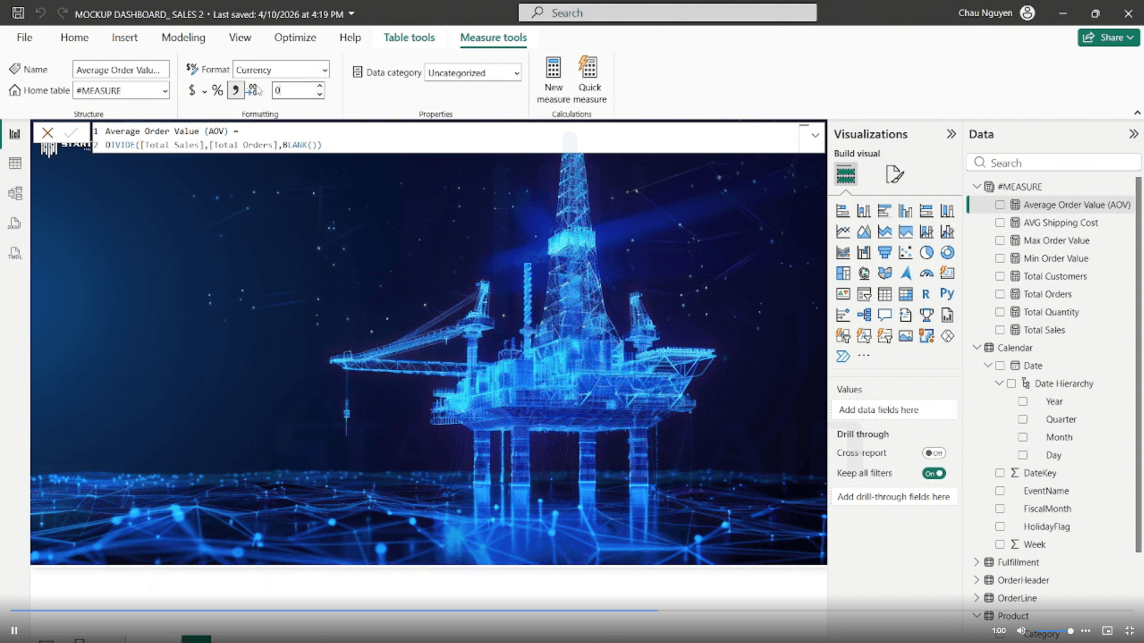Open the Format dropdown showing Currency
The image size is (1144, 643).
pos(281,70)
